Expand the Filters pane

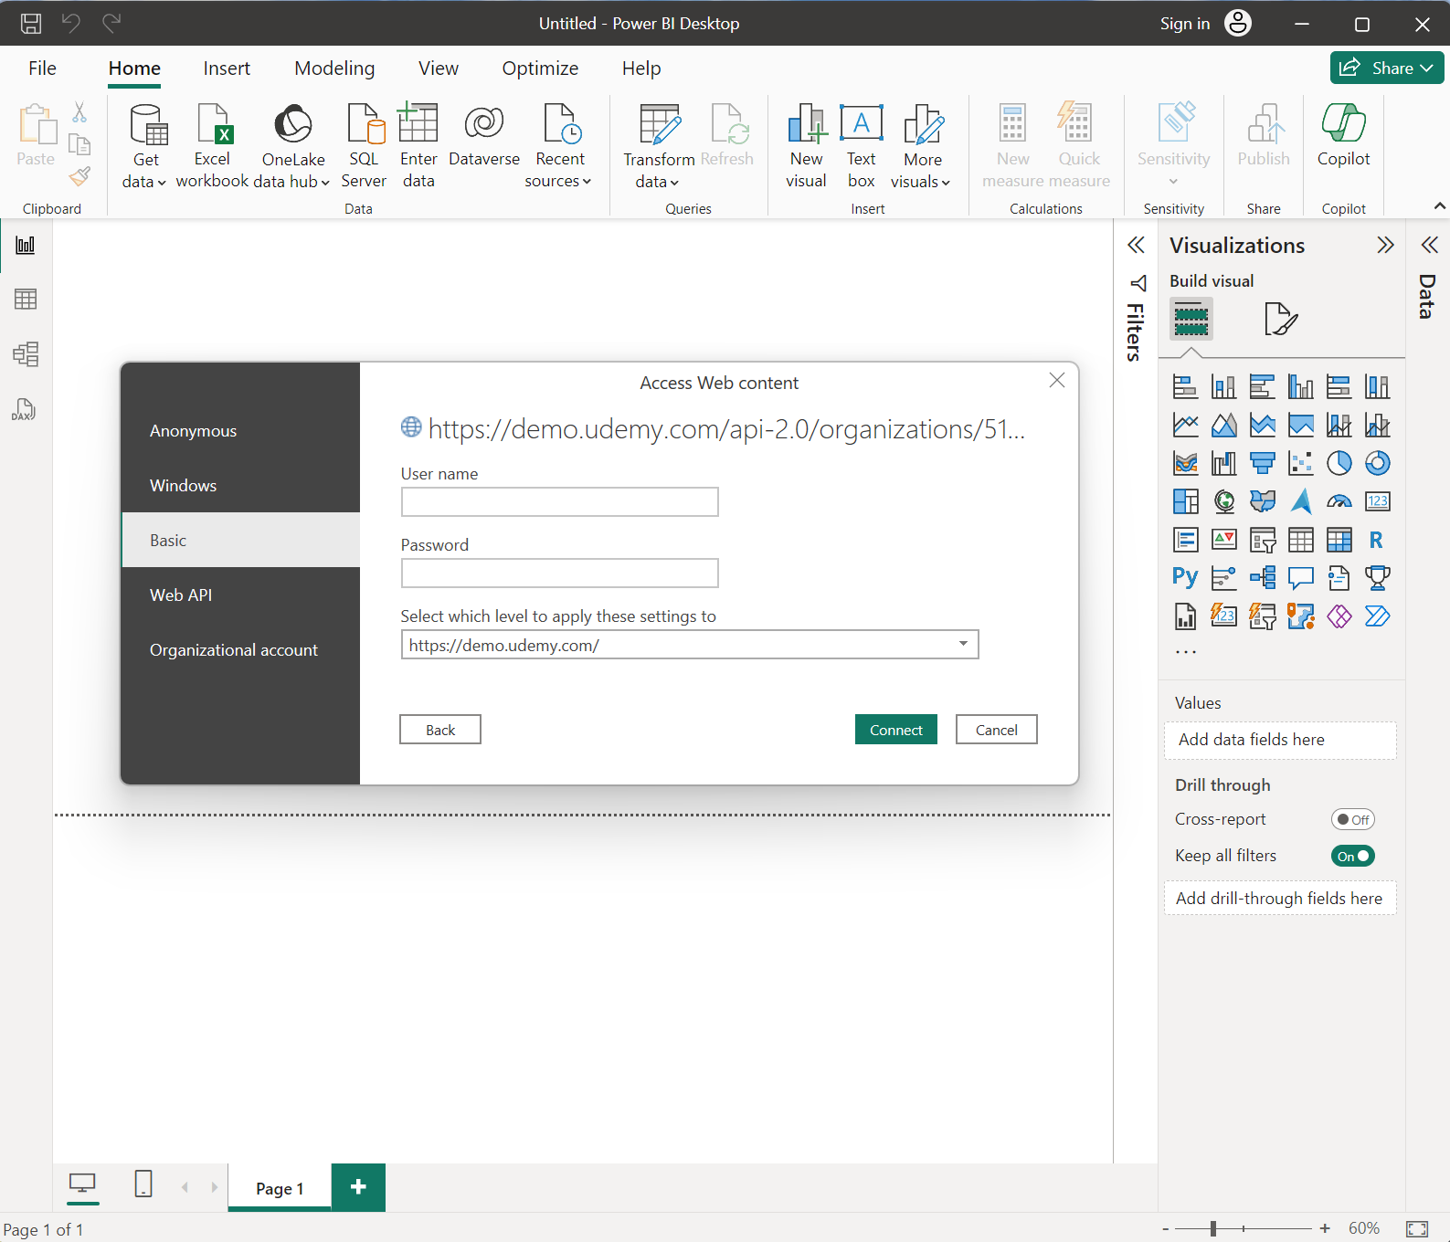[1136, 245]
